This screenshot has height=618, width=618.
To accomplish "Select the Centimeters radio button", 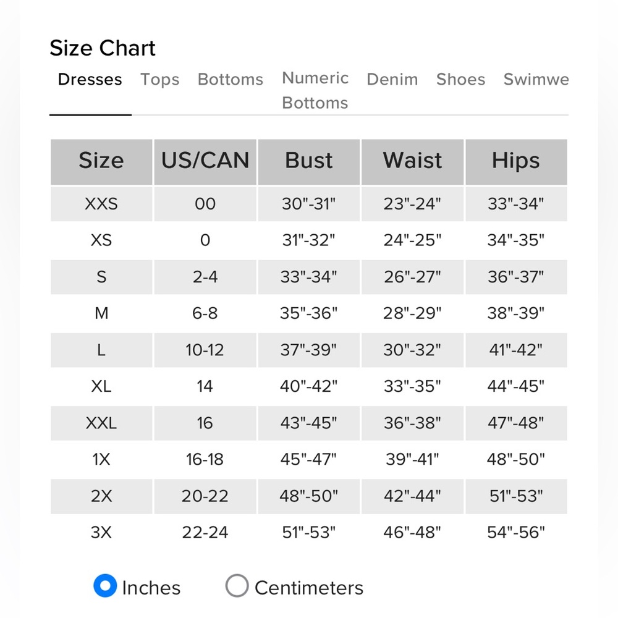I will (x=237, y=586).
